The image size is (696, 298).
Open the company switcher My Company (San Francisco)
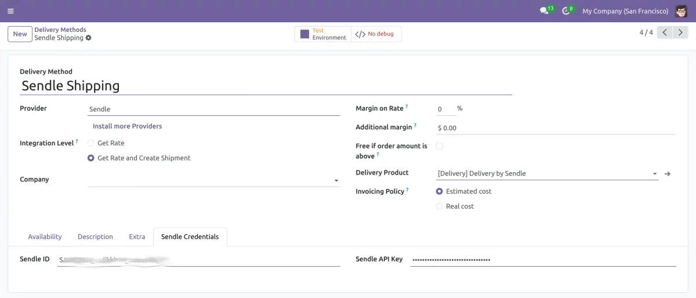coord(625,11)
